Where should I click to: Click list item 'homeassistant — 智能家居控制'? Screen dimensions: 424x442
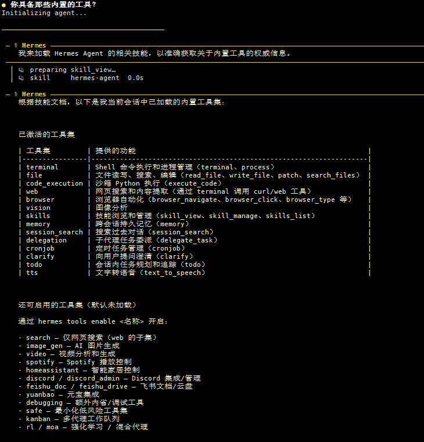pos(79,370)
